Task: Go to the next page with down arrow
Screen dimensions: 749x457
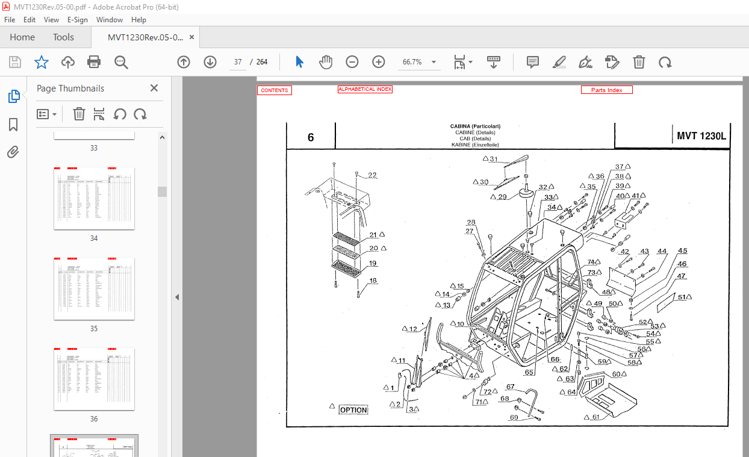Action: coord(210,62)
